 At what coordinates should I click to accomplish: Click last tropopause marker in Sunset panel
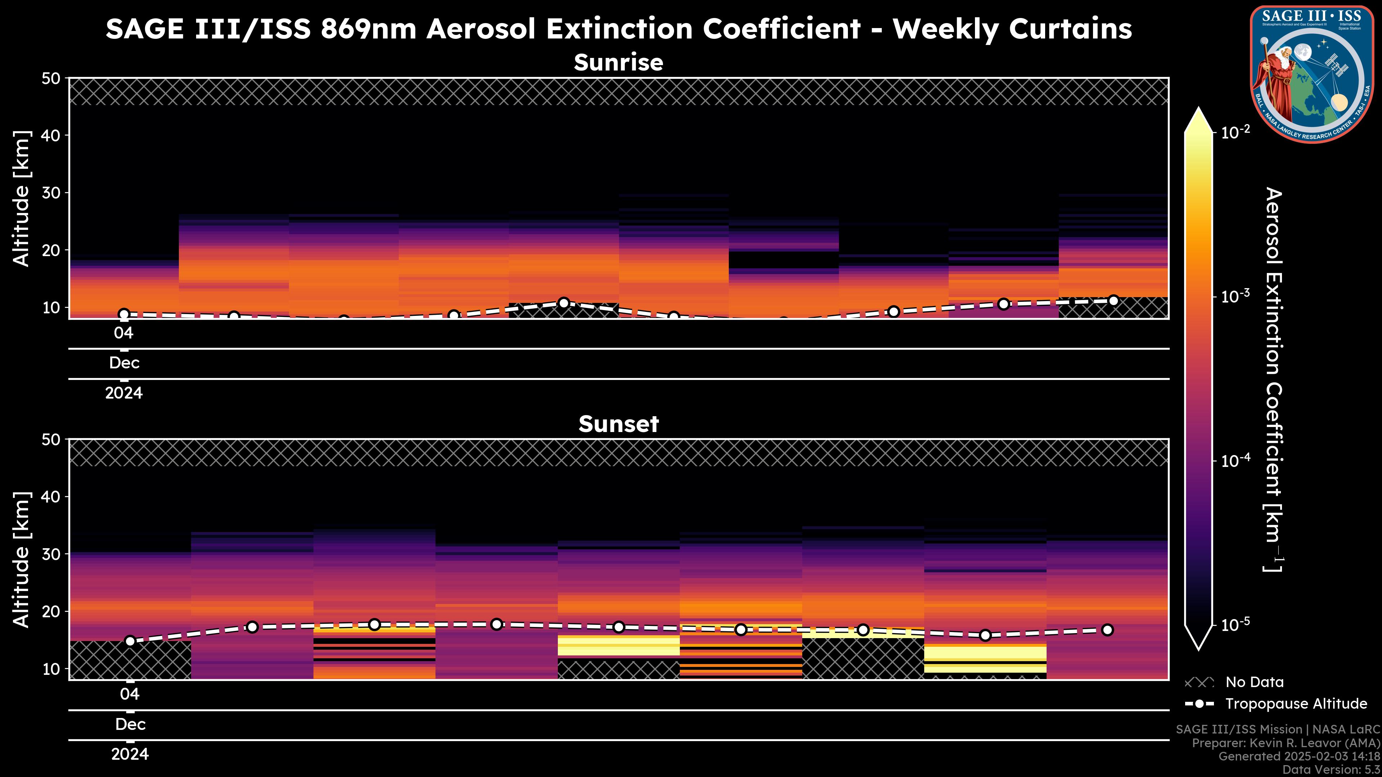pos(1107,630)
